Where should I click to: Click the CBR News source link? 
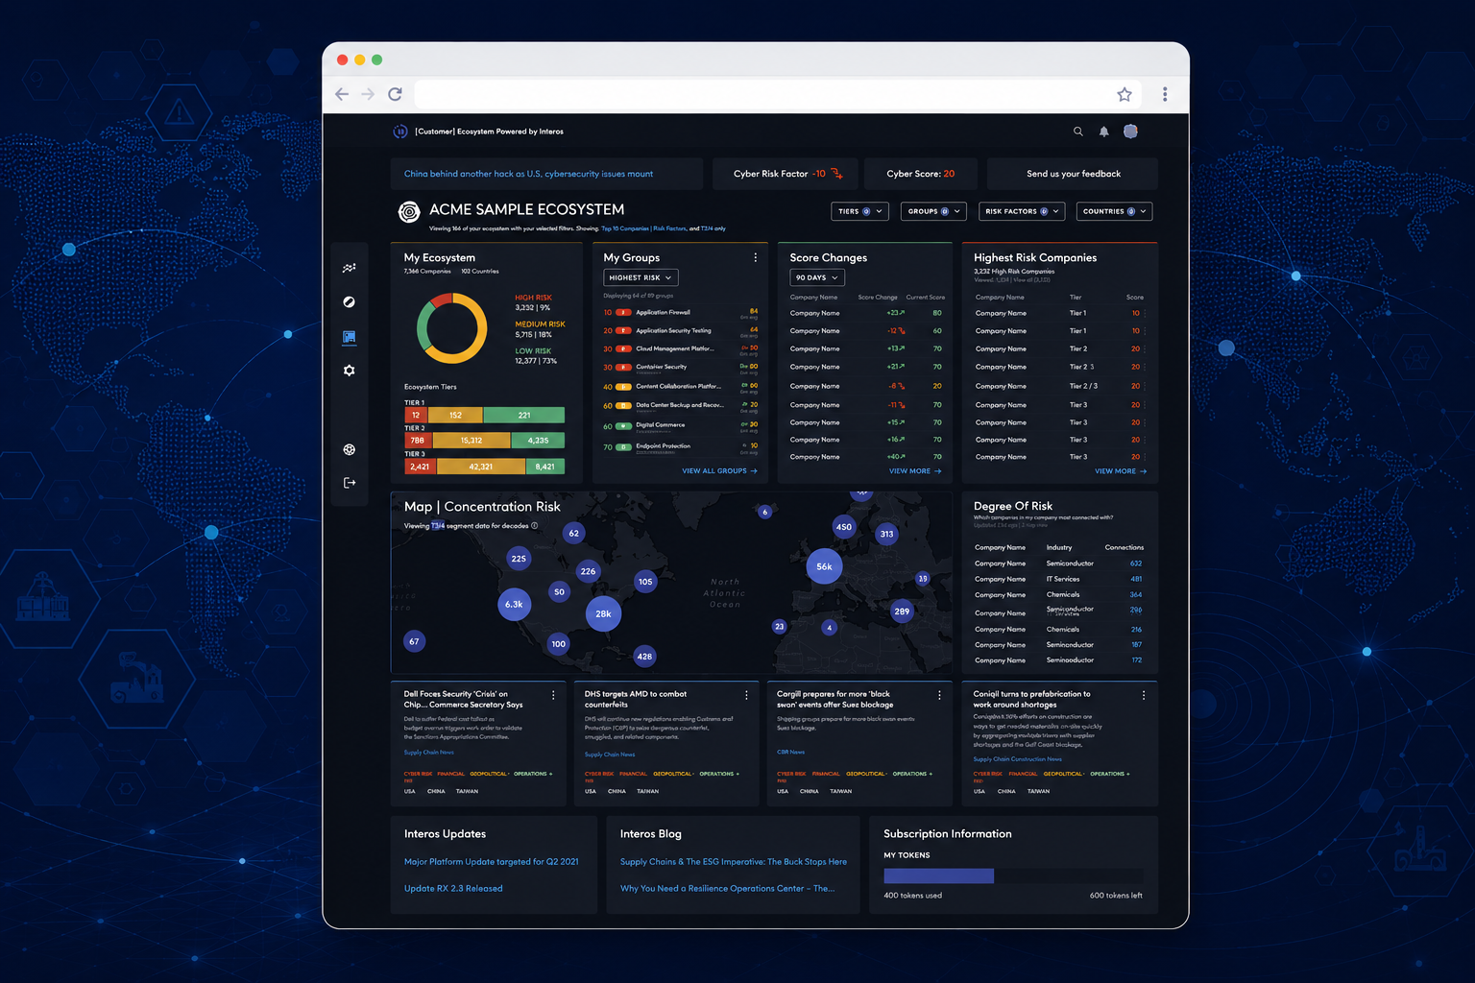pyautogui.click(x=790, y=752)
